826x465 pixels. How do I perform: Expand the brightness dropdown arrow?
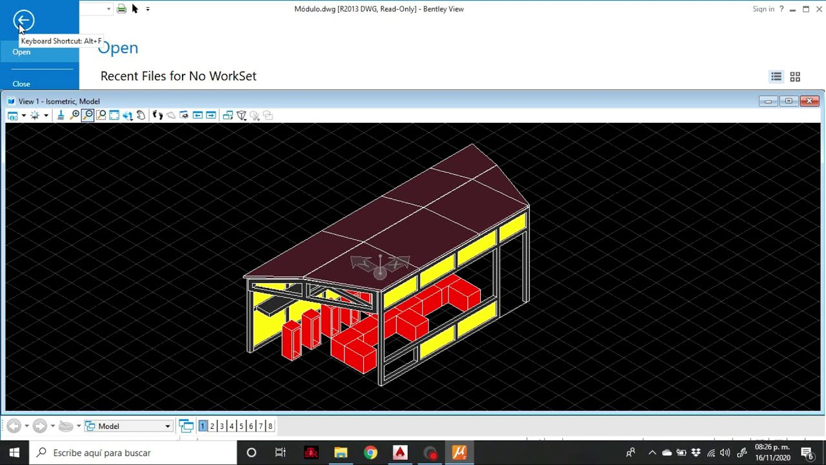coord(46,116)
